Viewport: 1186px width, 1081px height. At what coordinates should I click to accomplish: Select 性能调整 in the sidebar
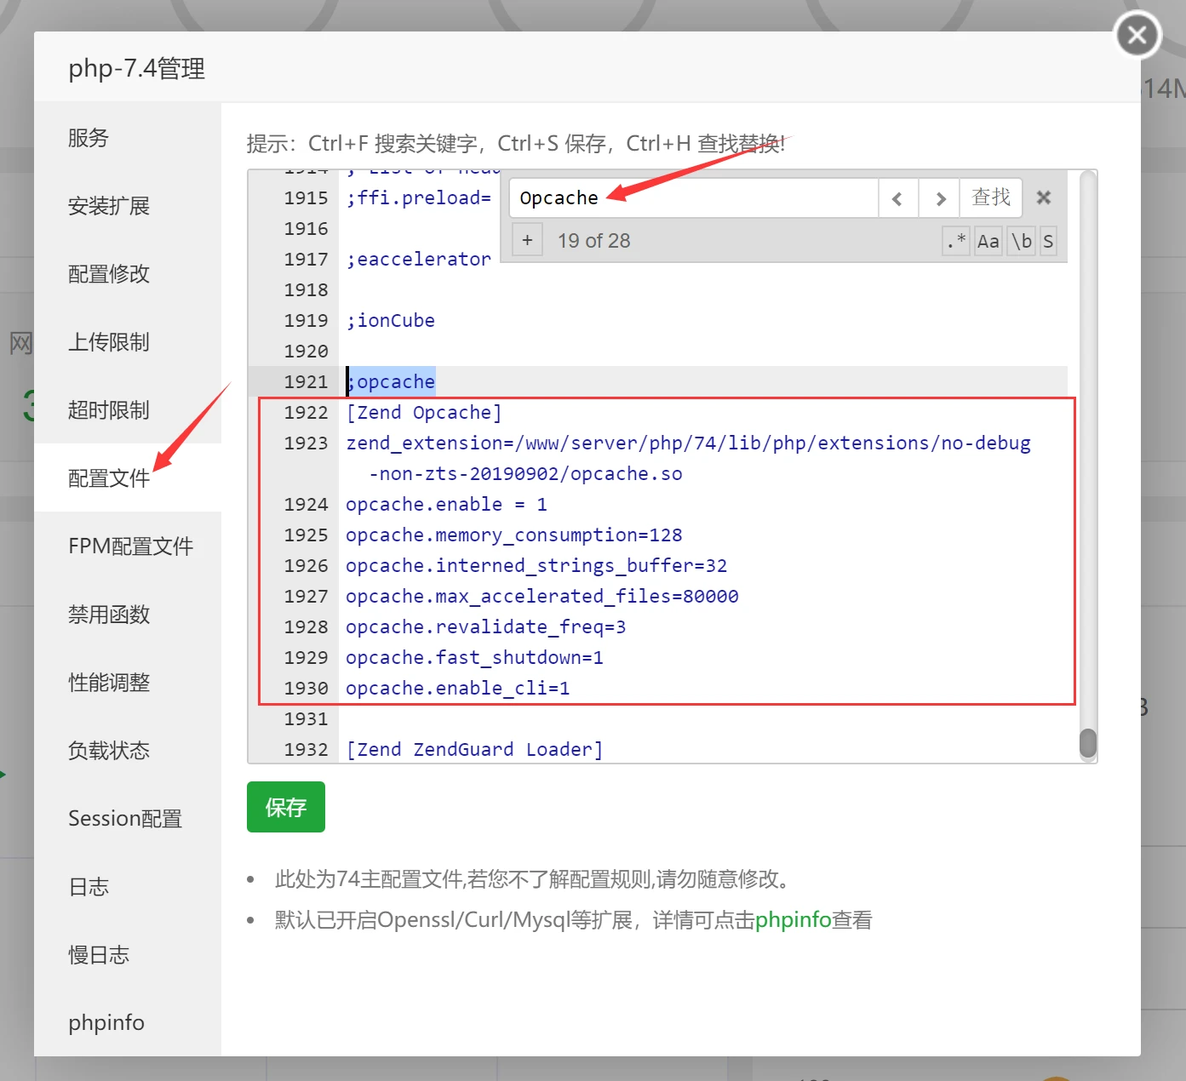[x=109, y=682]
